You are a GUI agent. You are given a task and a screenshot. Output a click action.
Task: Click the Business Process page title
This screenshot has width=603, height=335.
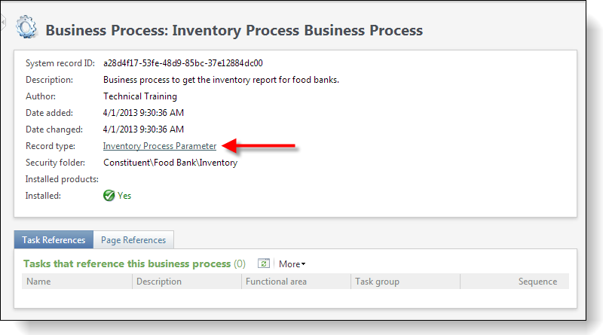pyautogui.click(x=234, y=30)
